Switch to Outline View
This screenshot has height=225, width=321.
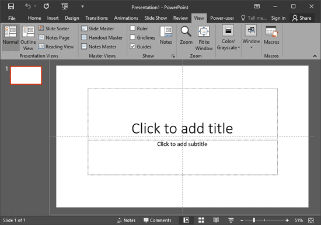(x=28, y=38)
